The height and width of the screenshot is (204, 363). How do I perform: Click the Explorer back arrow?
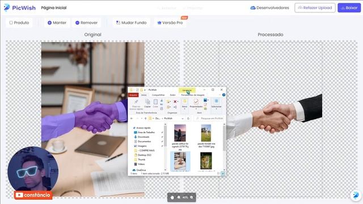[x=132, y=118]
